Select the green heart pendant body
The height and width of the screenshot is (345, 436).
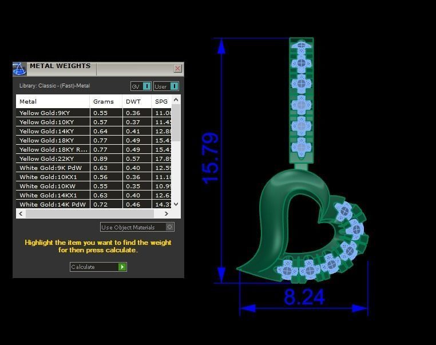point(274,223)
